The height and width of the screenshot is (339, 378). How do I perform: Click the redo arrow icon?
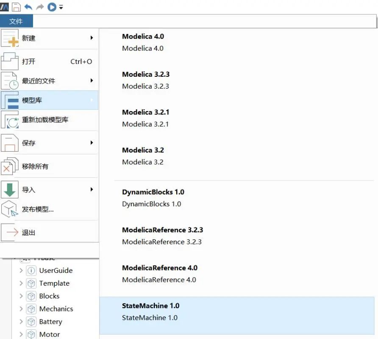[x=40, y=7]
